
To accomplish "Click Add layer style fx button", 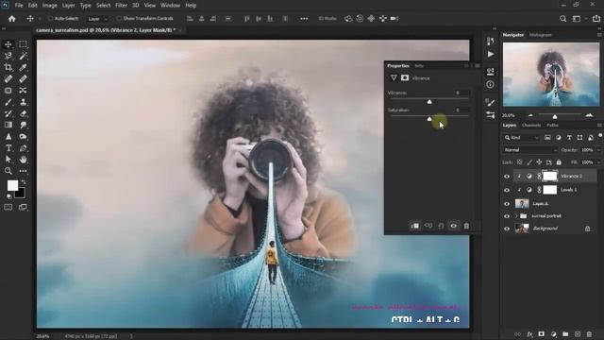I will (529, 334).
